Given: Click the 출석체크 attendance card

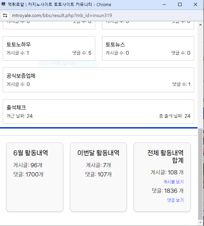Looking at the screenshot, I should tap(98, 111).
